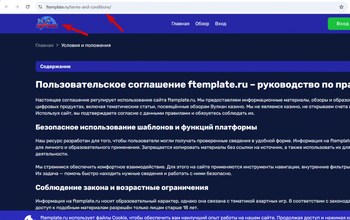Open the Главная navigation menu item
The image size is (350, 220).
click(180, 24)
